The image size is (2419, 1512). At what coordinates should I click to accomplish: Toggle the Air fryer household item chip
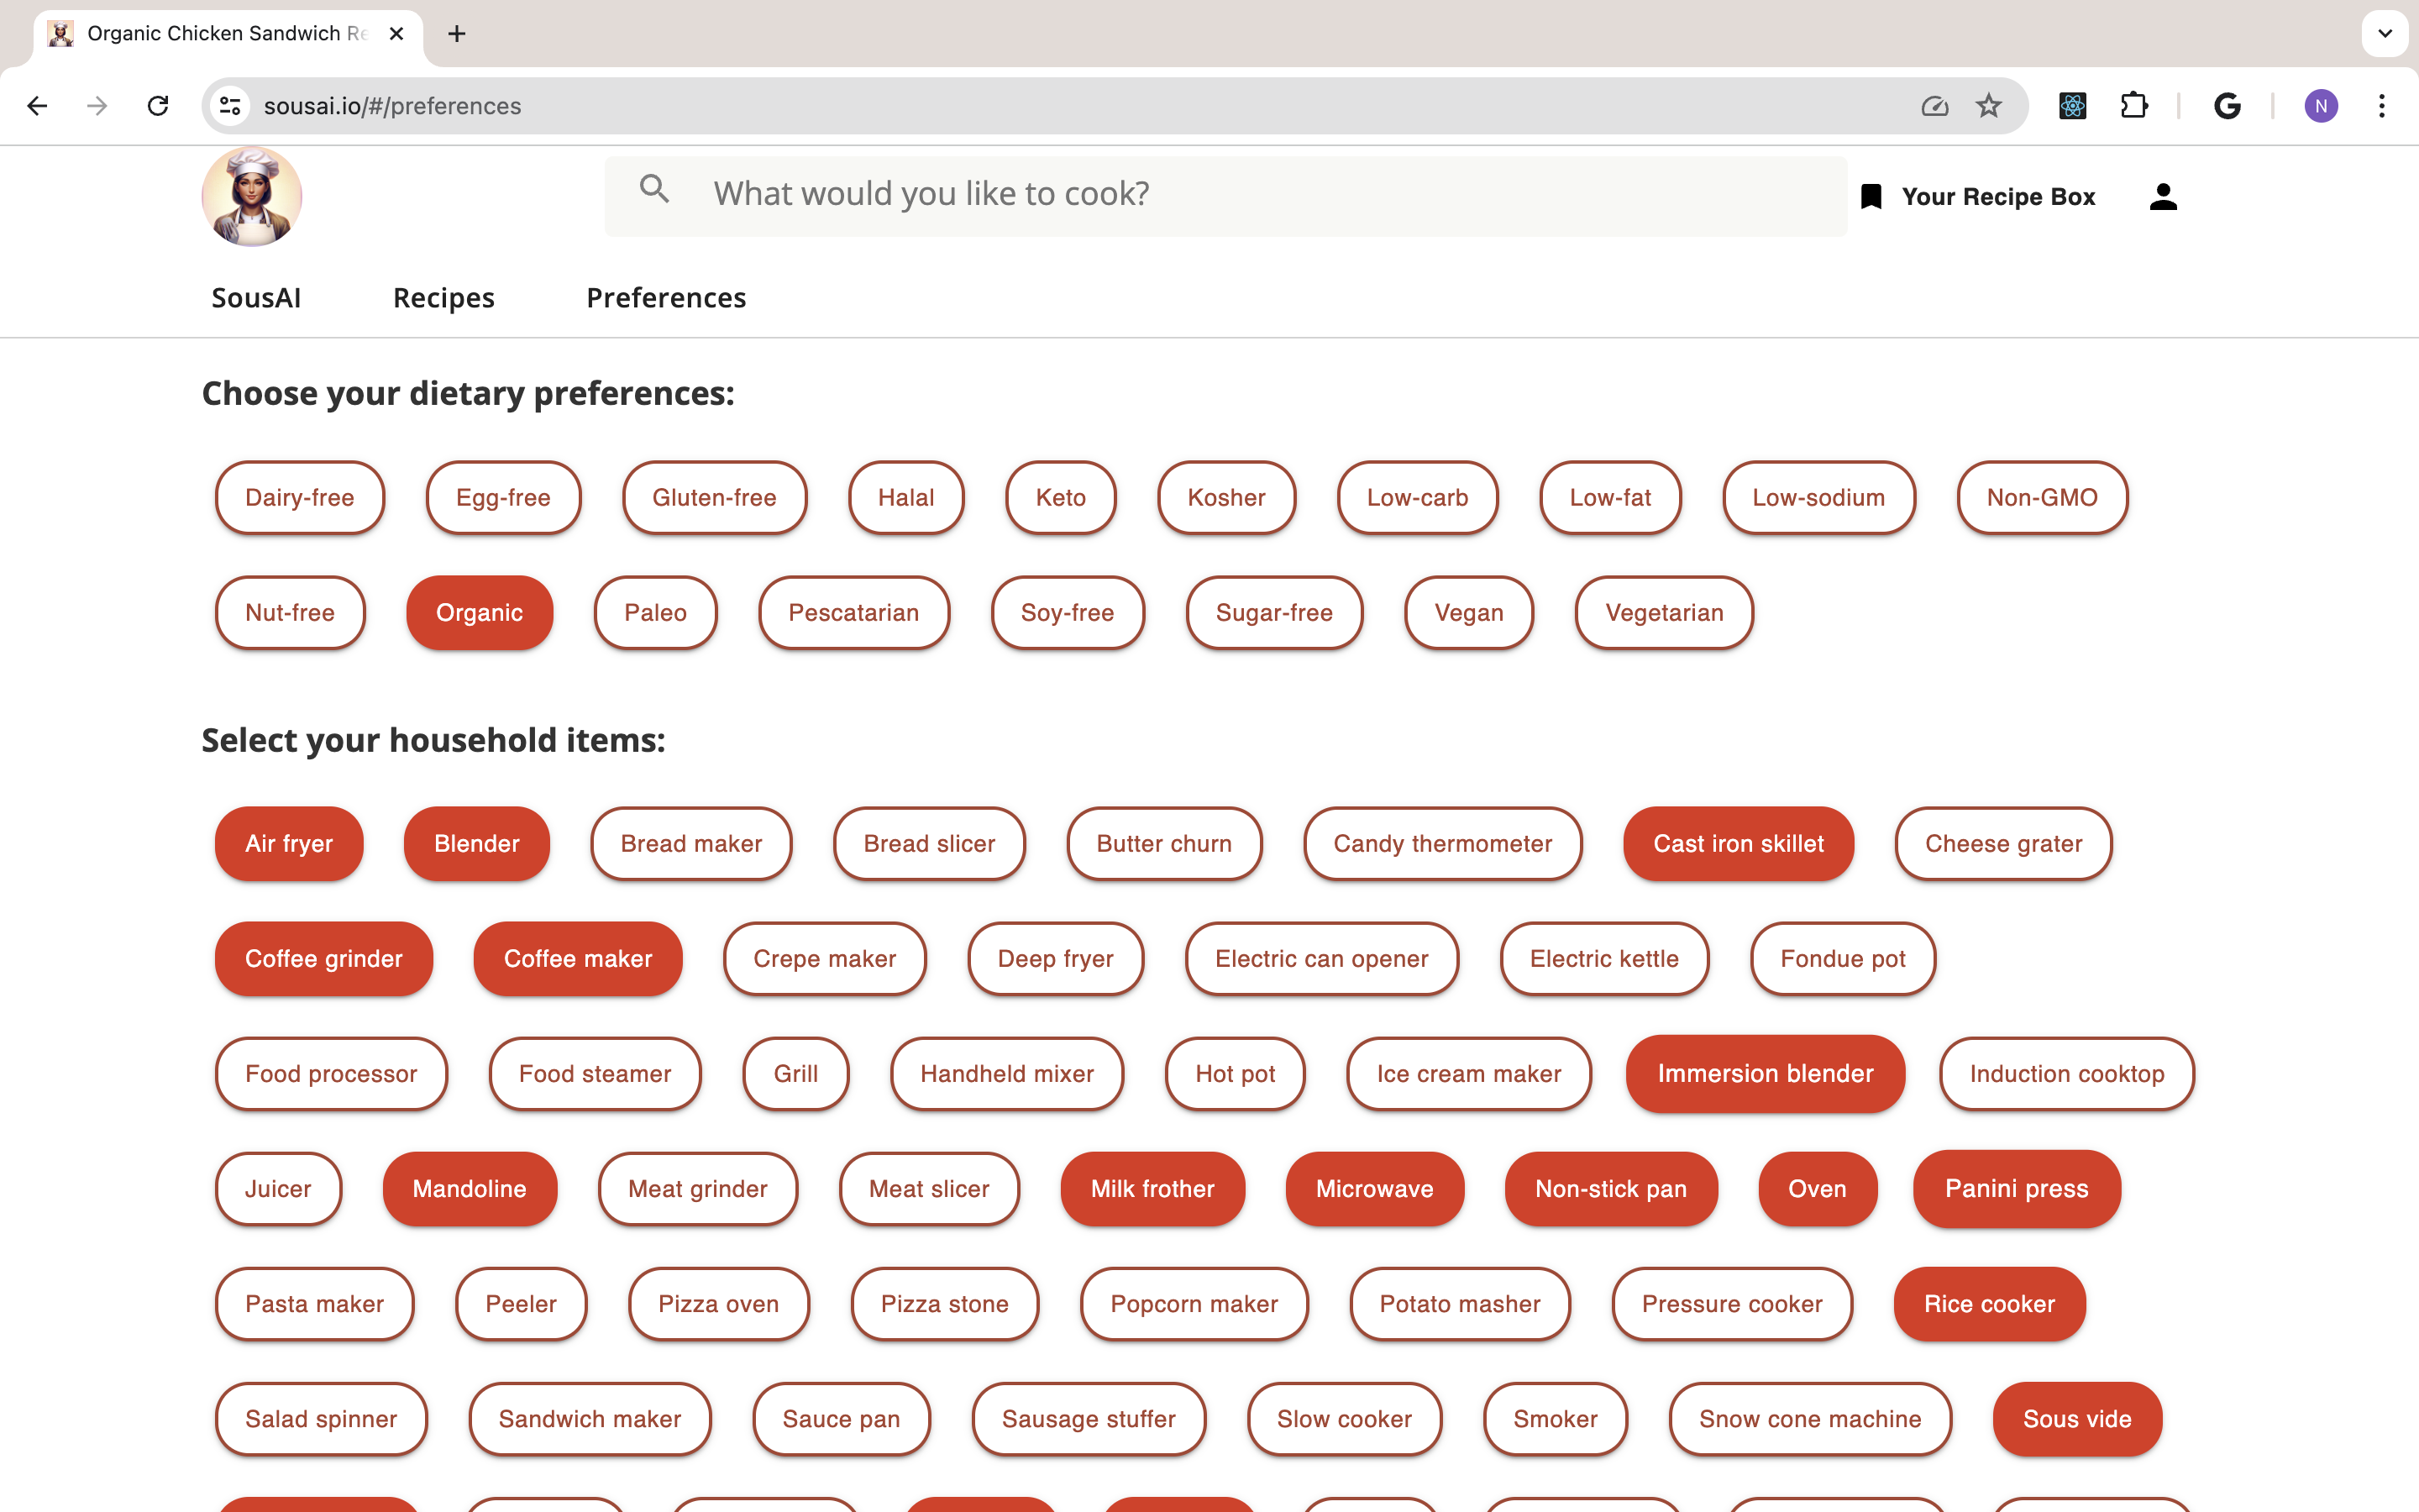click(x=286, y=843)
